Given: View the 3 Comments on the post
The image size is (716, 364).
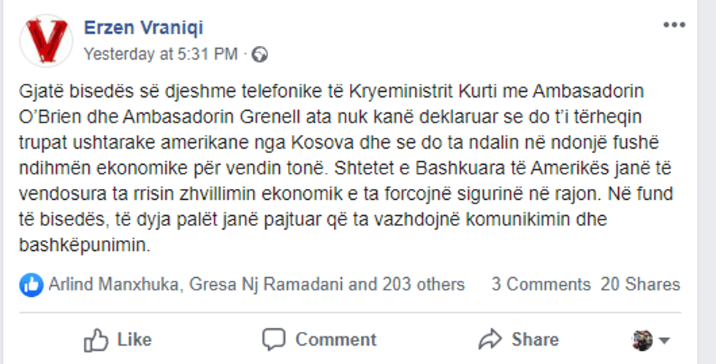Looking at the screenshot, I should coord(541,284).
